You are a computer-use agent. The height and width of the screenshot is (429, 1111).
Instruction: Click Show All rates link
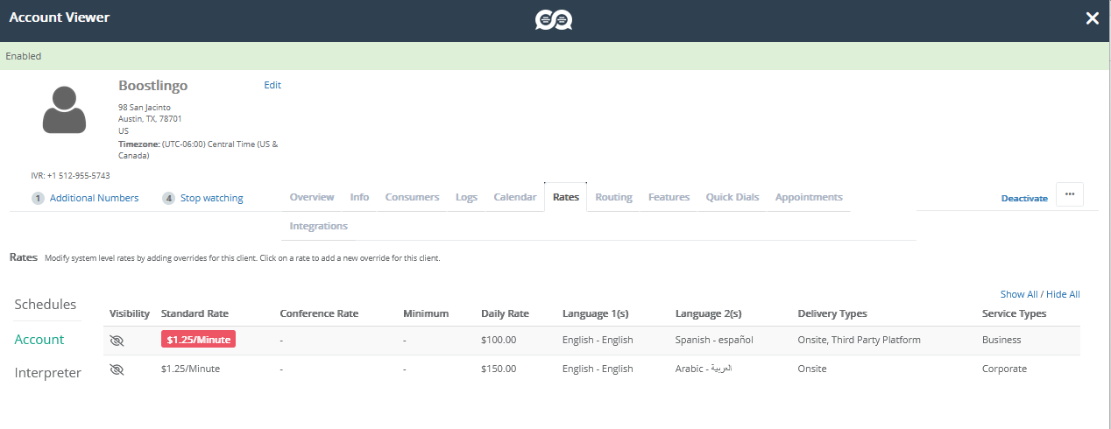point(1019,294)
